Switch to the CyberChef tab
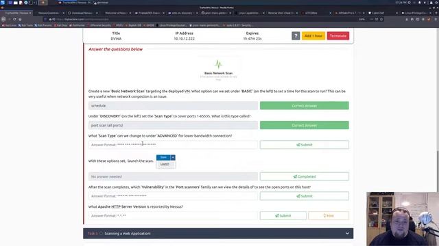 tap(382, 13)
